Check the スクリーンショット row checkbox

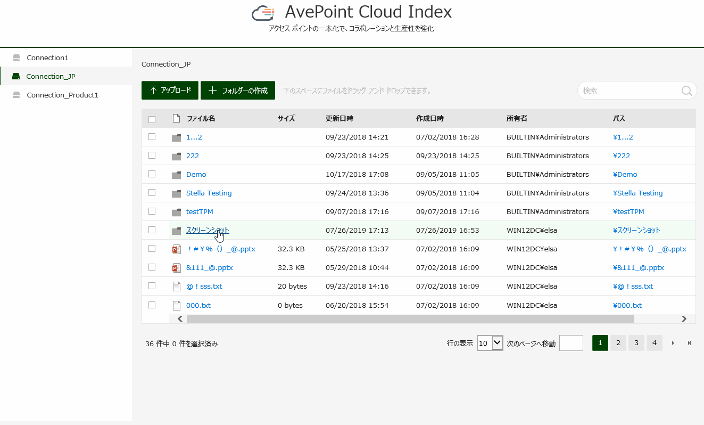152,230
